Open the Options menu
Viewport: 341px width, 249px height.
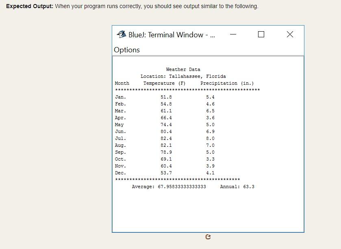[126, 49]
